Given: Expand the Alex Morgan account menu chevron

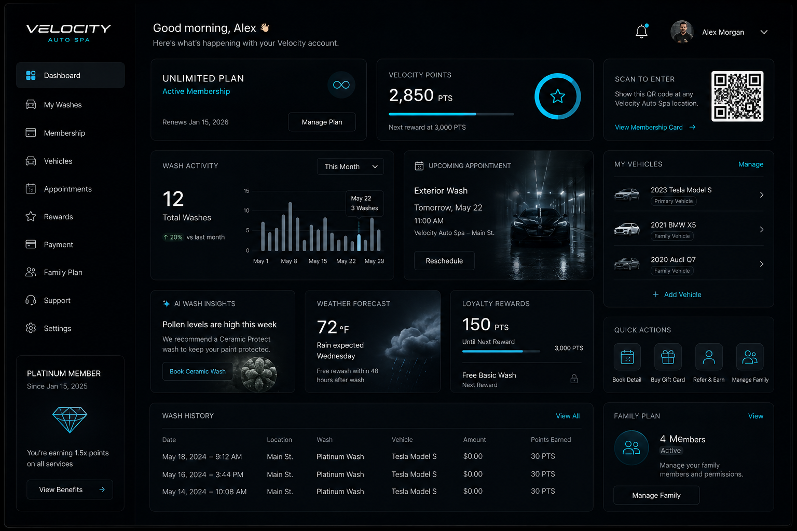Looking at the screenshot, I should (764, 32).
